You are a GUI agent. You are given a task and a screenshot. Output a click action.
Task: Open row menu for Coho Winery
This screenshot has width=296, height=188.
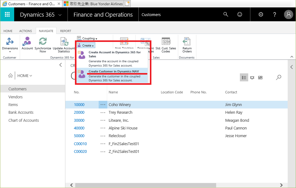(x=103, y=104)
